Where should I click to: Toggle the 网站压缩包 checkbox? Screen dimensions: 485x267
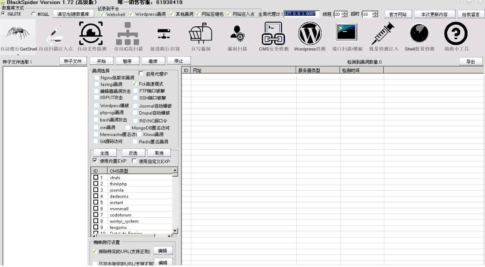[x=198, y=14]
